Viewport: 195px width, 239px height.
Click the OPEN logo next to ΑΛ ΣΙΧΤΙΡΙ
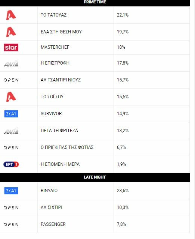[11, 207]
